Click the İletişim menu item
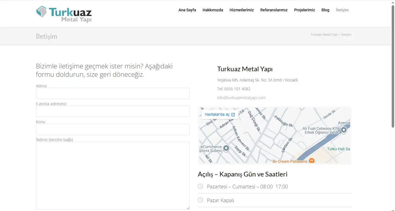Screen dimensions: 395x211 (x=342, y=10)
